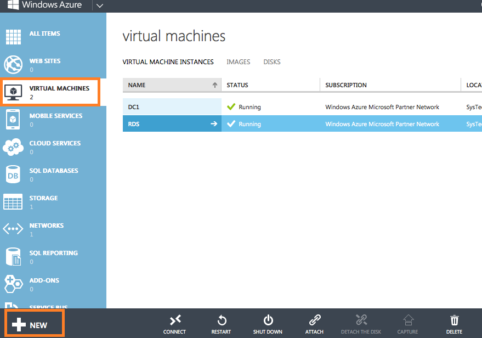Open Web Sites sidebar label
Image resolution: width=482 pixels, height=338 pixels.
(45, 61)
